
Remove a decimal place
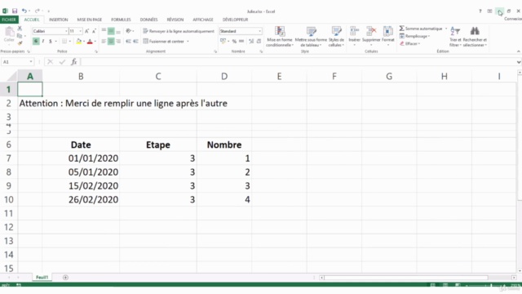click(x=259, y=42)
